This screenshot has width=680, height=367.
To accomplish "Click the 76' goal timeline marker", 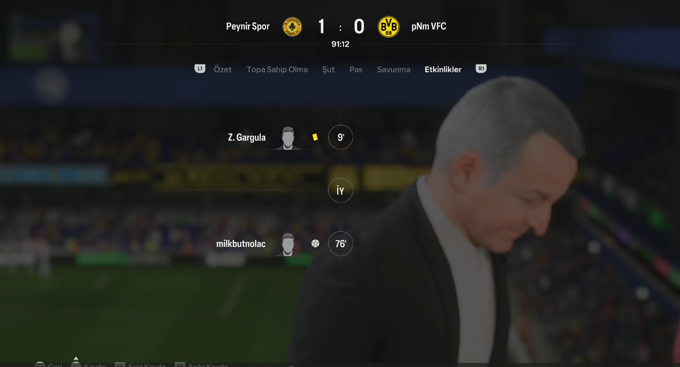I will (340, 244).
